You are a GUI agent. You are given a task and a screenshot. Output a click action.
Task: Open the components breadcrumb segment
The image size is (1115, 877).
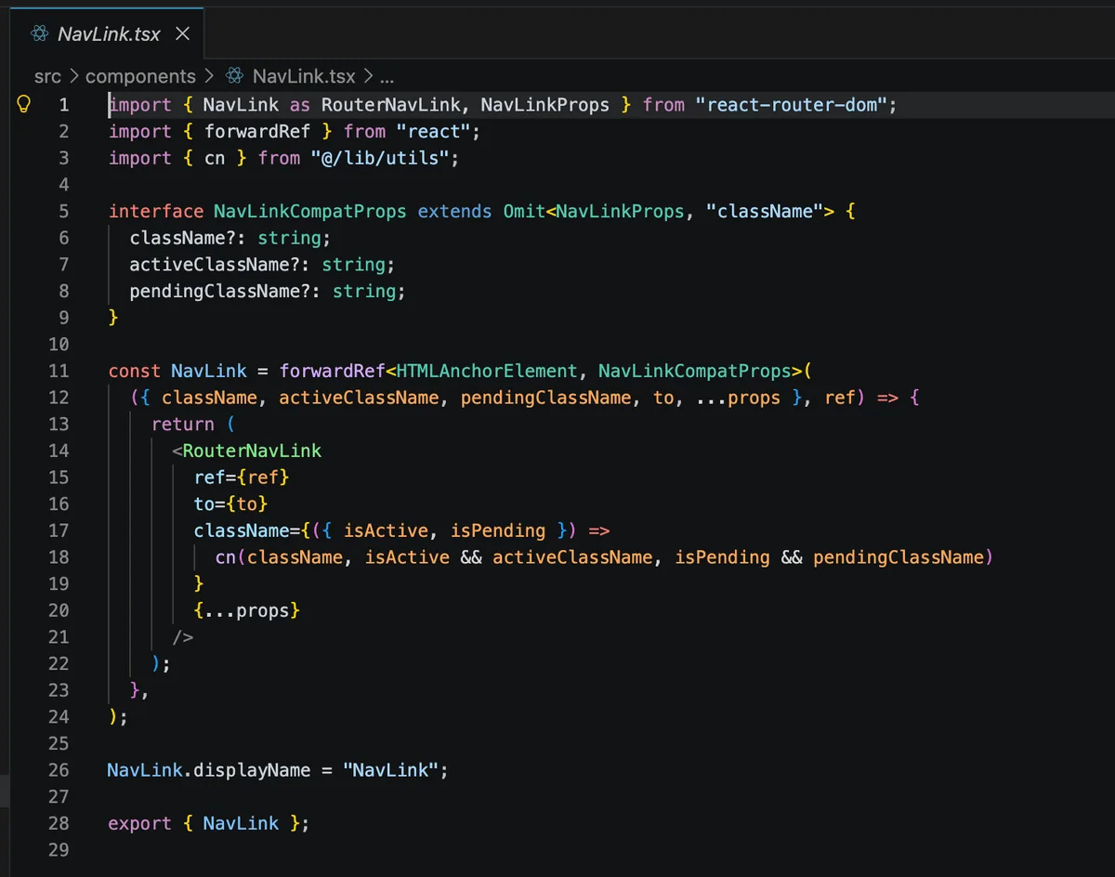140,76
